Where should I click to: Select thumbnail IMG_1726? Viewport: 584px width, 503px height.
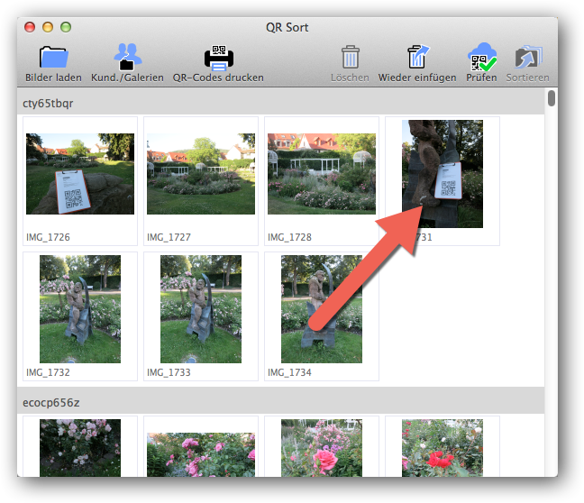pyautogui.click(x=80, y=174)
